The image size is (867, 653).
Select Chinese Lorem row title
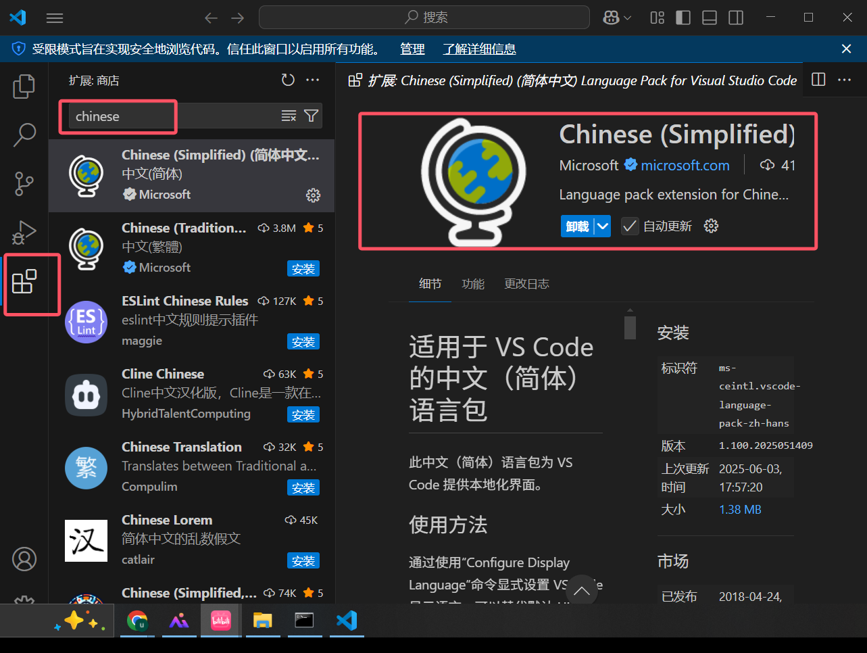pos(167,520)
